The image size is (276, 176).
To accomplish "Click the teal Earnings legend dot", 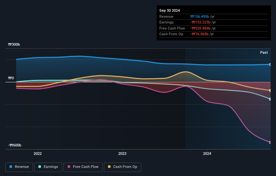I will [x=40, y=167].
